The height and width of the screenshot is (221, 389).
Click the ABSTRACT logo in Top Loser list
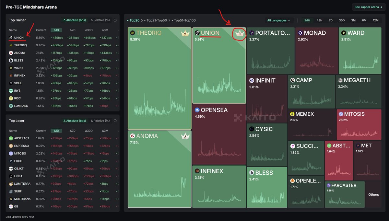point(11,138)
